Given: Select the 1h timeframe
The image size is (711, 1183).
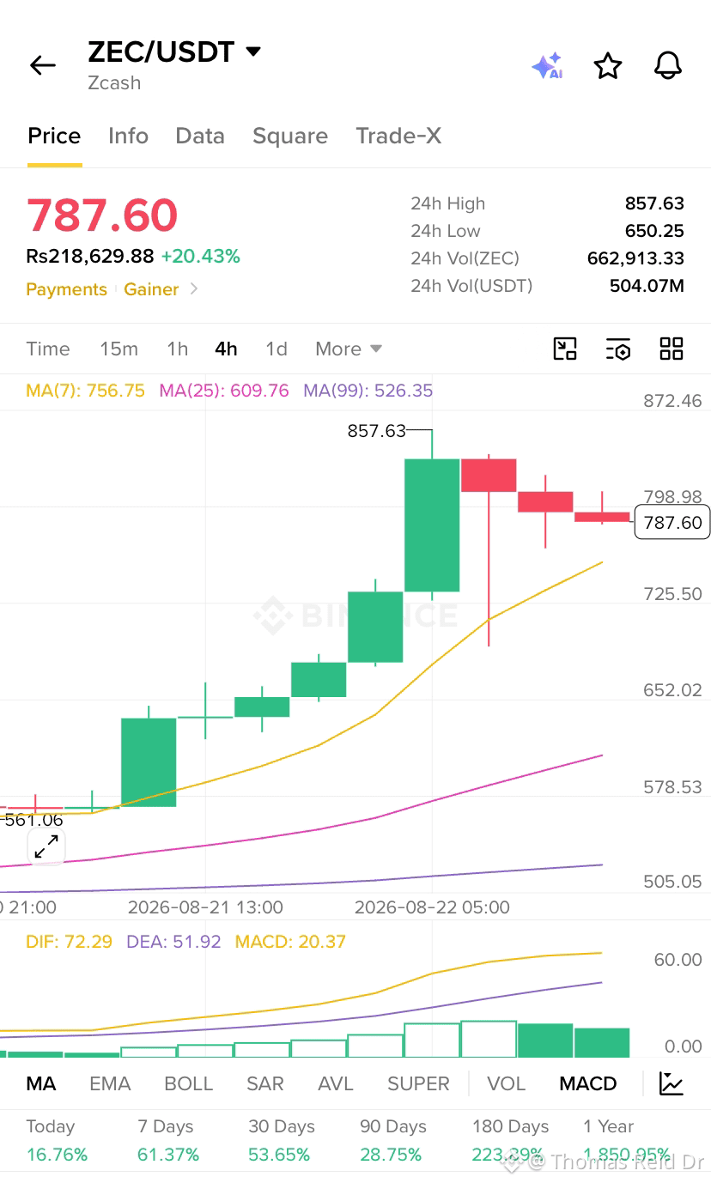Looking at the screenshot, I should coord(177,349).
